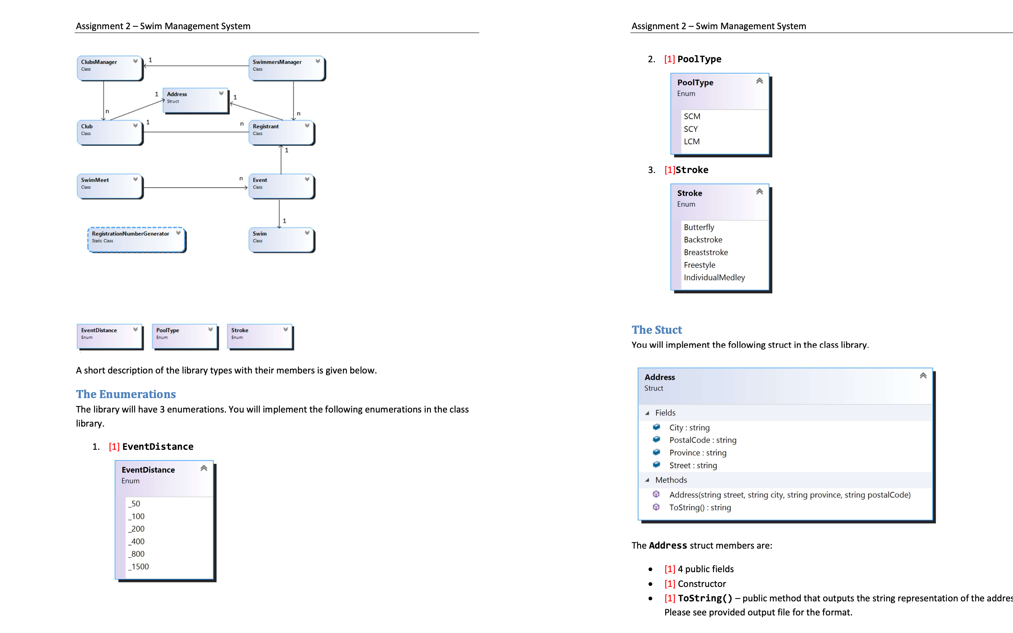Click the '[1] 4 public fields' bullet
The width and height of the screenshot is (1013, 633).
click(699, 569)
